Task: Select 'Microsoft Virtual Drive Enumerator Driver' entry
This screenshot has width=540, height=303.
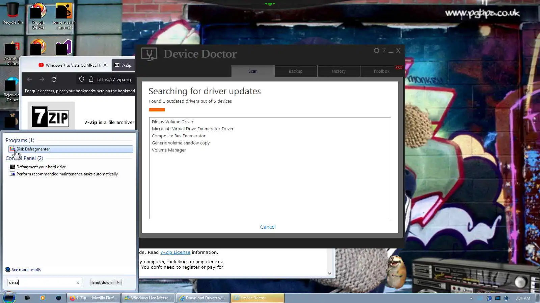Action: pyautogui.click(x=192, y=129)
